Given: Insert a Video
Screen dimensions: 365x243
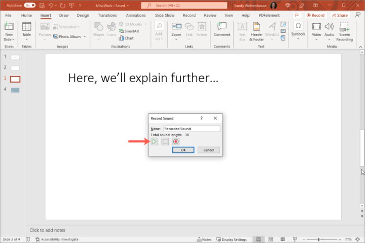Looking at the screenshot, I should tap(316, 31).
